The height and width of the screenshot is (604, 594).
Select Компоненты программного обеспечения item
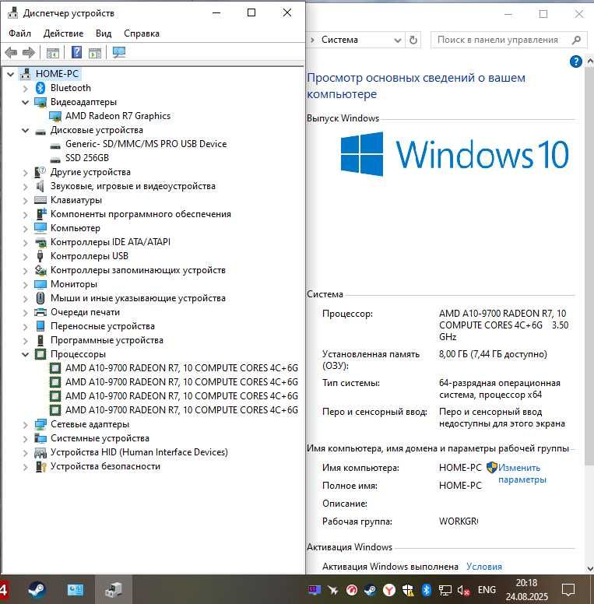tap(141, 214)
